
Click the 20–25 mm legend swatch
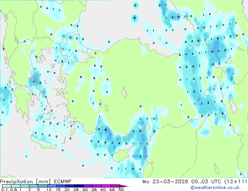70,186
